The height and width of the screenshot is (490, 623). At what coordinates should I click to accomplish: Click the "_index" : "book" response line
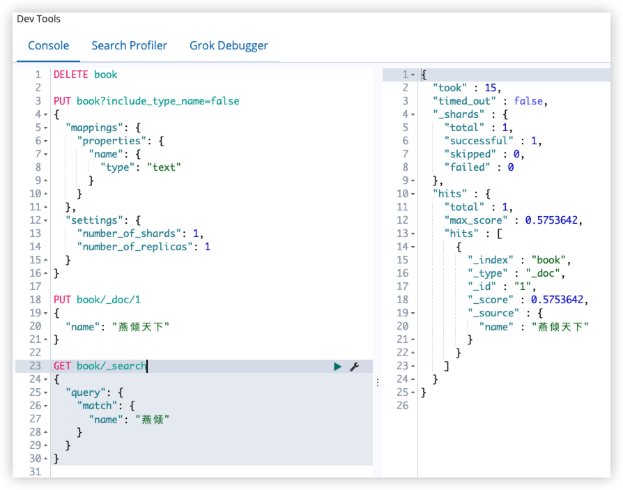(x=519, y=260)
